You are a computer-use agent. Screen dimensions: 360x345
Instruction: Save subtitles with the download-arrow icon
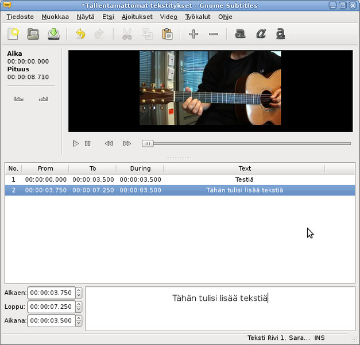(x=53, y=34)
